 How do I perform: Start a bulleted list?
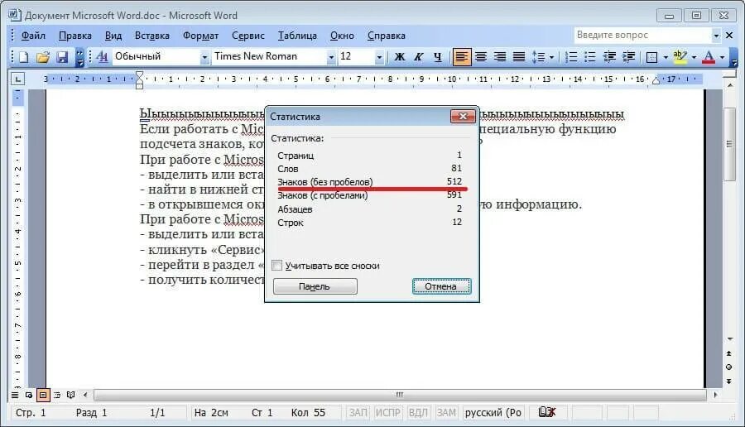point(590,57)
